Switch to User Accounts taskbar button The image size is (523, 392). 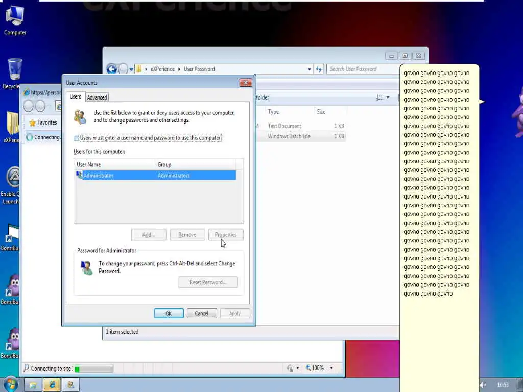(70, 385)
